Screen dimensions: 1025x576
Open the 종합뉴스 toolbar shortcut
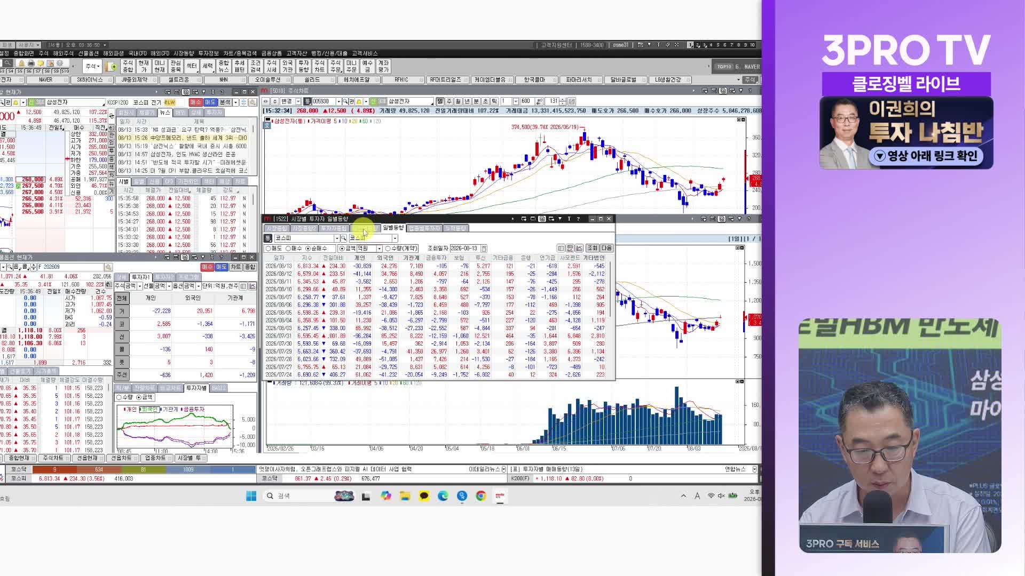click(224, 66)
